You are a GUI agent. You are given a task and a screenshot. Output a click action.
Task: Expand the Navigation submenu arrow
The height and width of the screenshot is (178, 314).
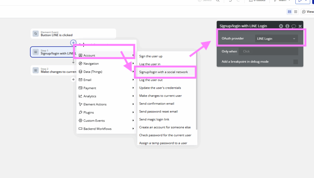click(x=133, y=64)
